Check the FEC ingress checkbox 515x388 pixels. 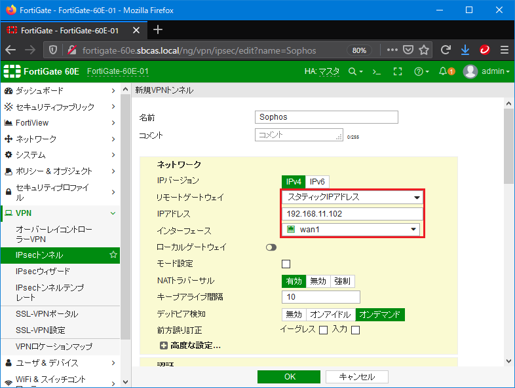tap(355, 330)
